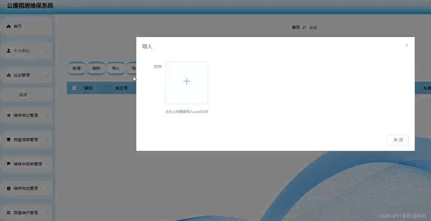The height and width of the screenshot is (221, 431).
Task: Expand the 维修申报单管理 chevron
Action: (x=47, y=164)
